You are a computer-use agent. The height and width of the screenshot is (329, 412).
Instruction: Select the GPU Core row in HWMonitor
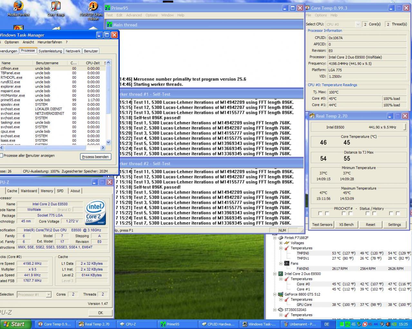pos(354,305)
